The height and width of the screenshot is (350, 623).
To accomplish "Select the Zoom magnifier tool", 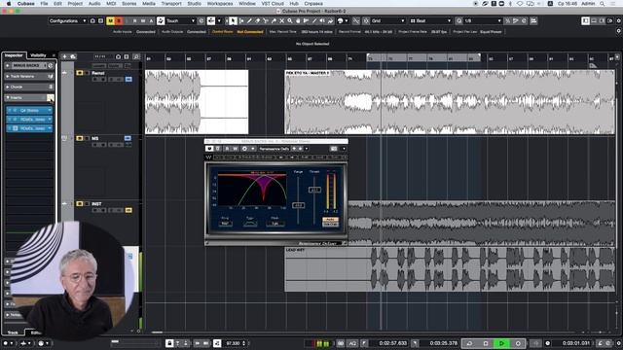I will tap(290, 20).
